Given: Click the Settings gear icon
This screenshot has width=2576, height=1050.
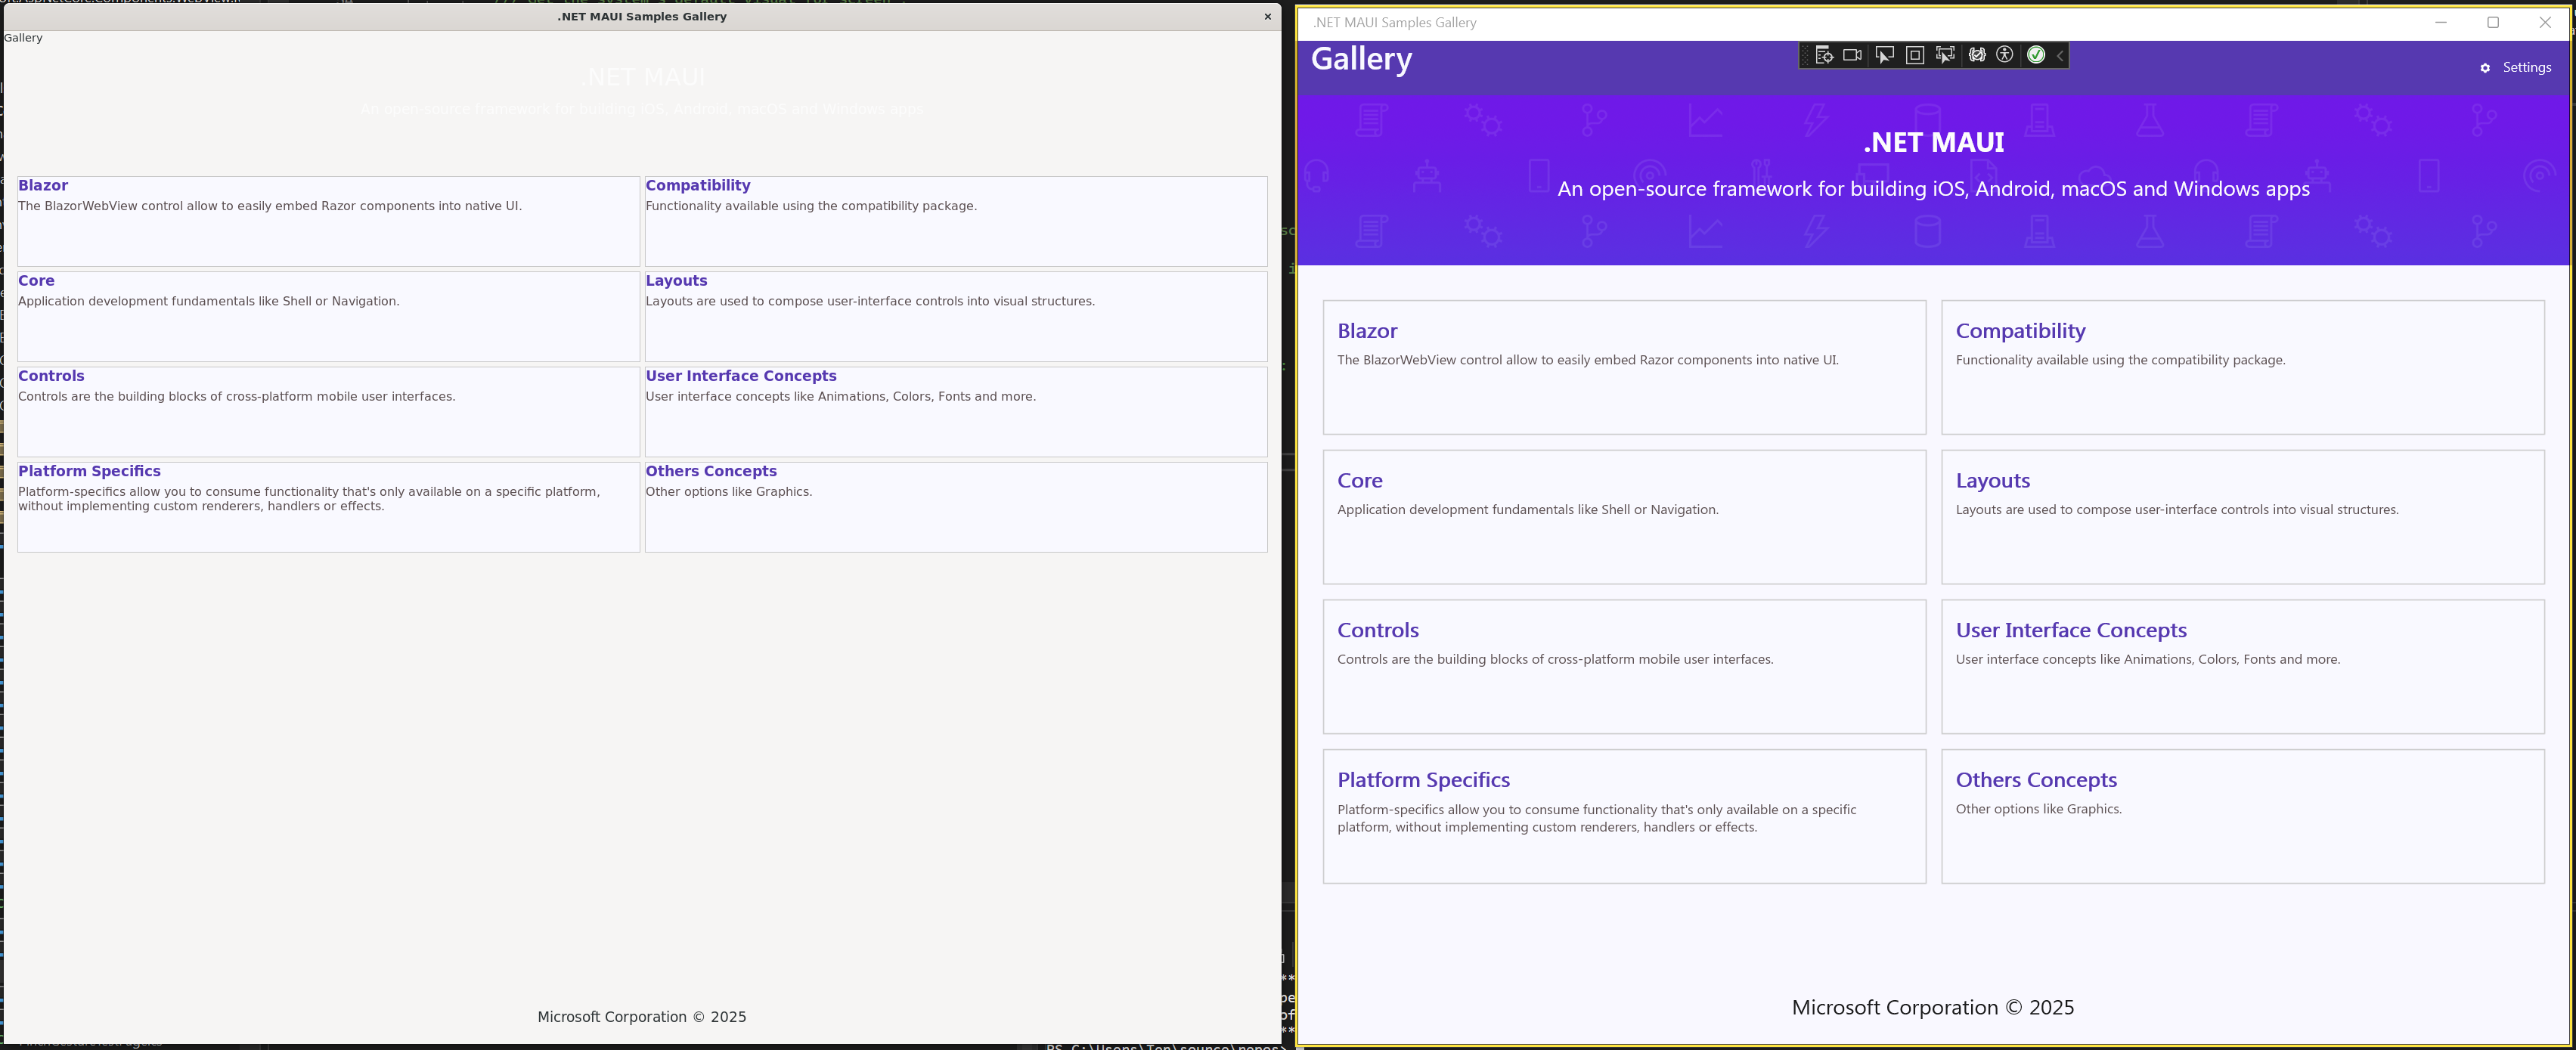Looking at the screenshot, I should (2485, 68).
